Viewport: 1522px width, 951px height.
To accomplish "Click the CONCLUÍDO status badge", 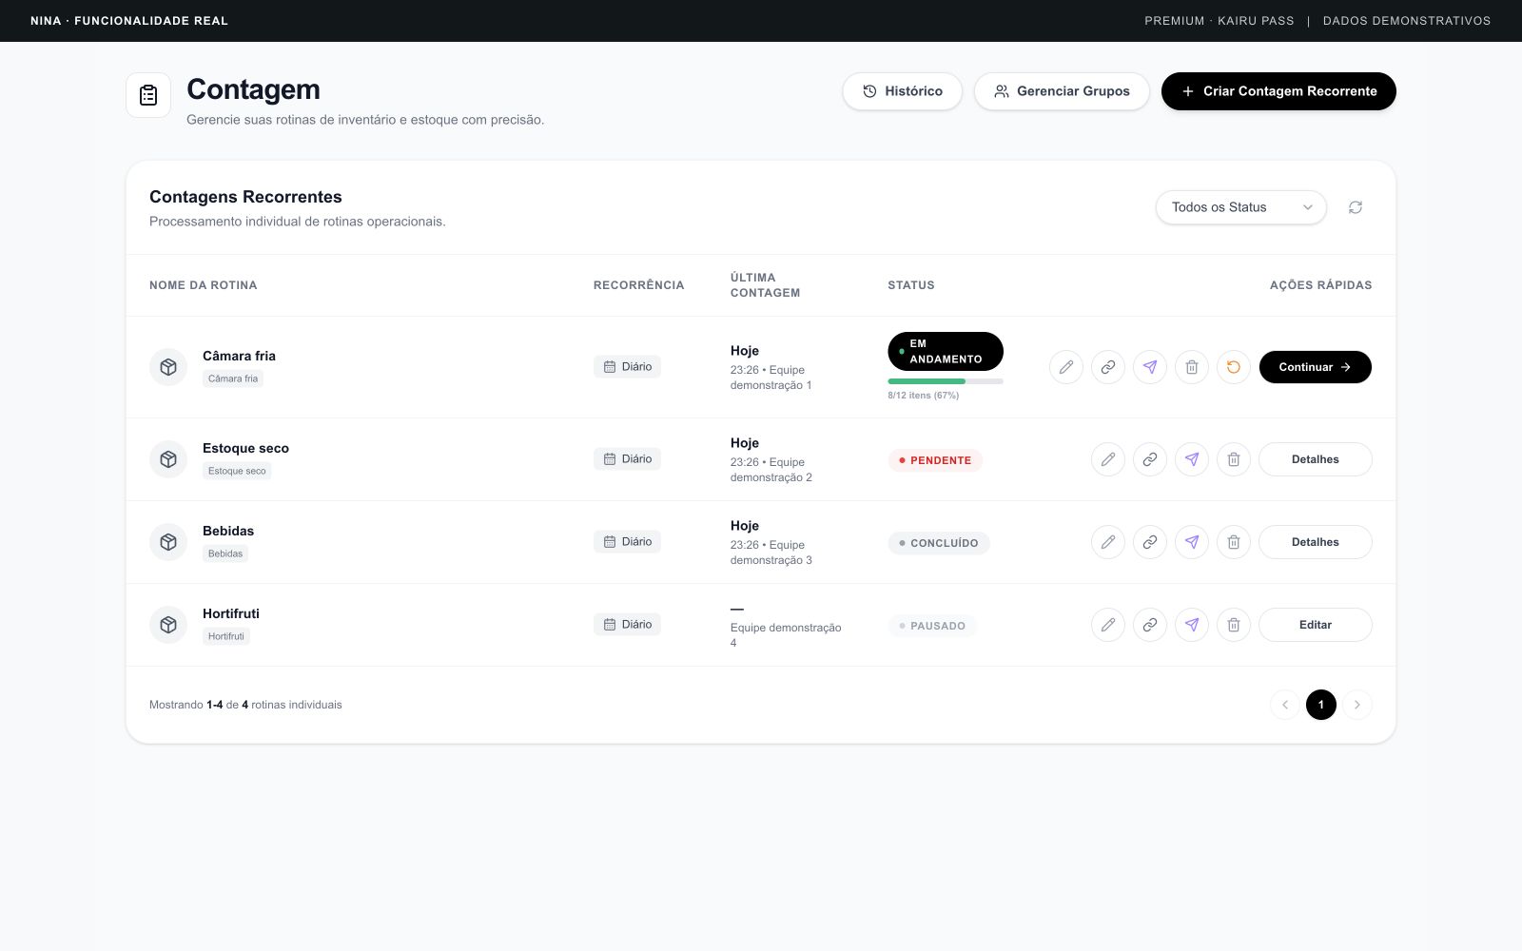I will [x=939, y=543].
